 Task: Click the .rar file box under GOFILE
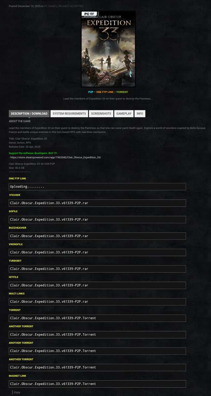tap(97, 219)
